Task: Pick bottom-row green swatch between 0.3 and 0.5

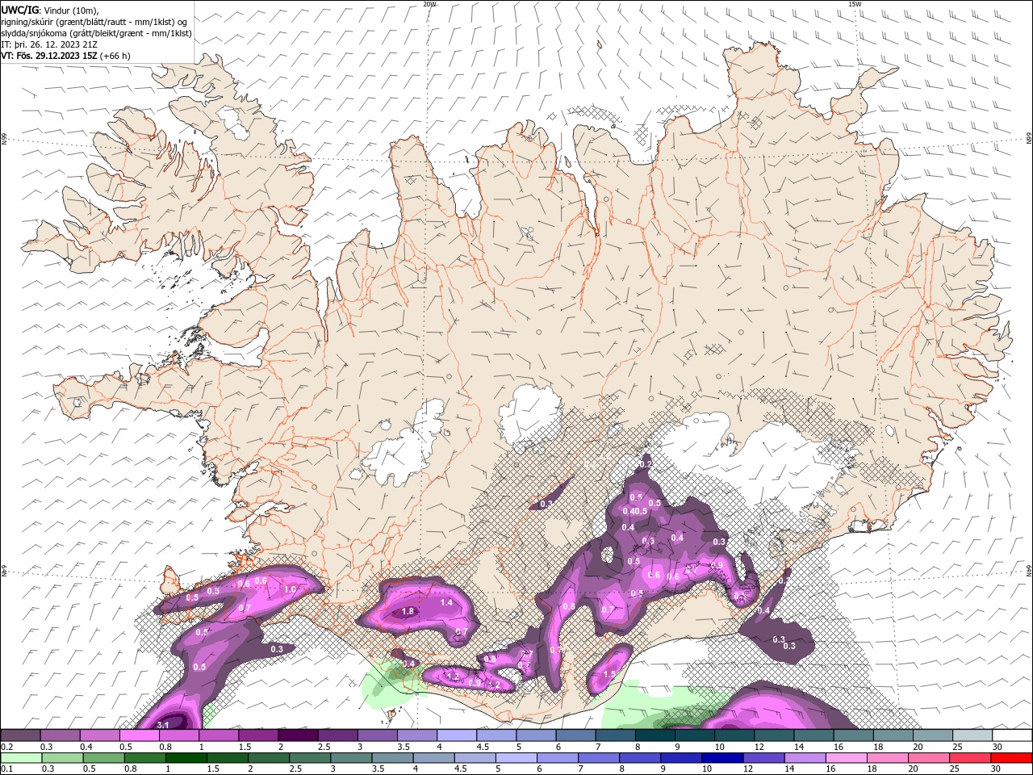Action: point(62,758)
